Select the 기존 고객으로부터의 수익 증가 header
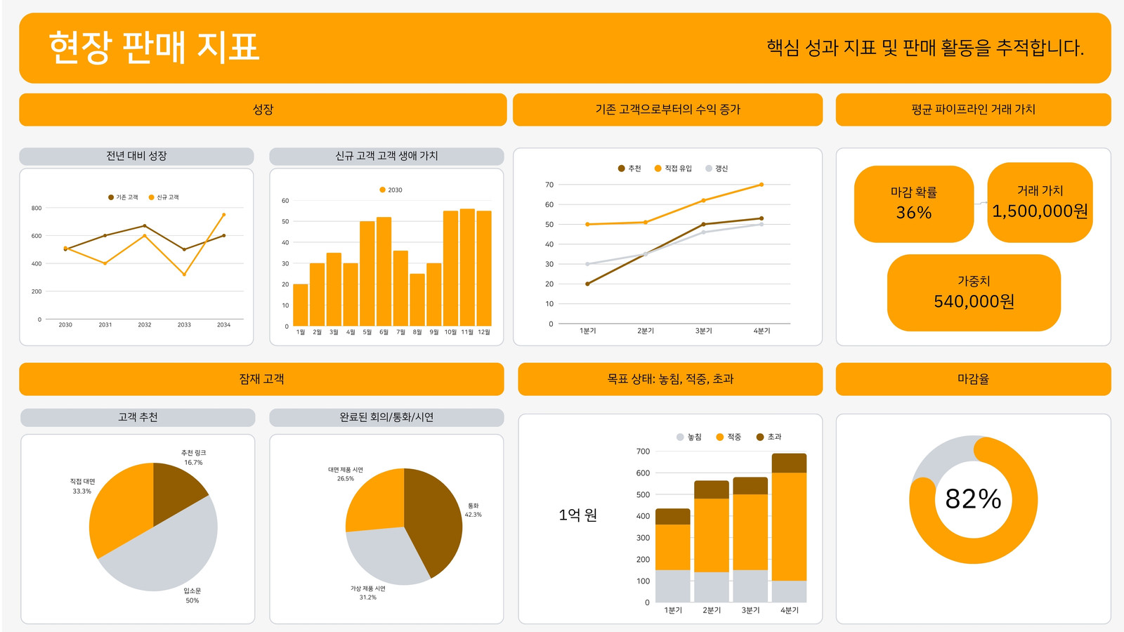The image size is (1124, 632). (x=667, y=110)
